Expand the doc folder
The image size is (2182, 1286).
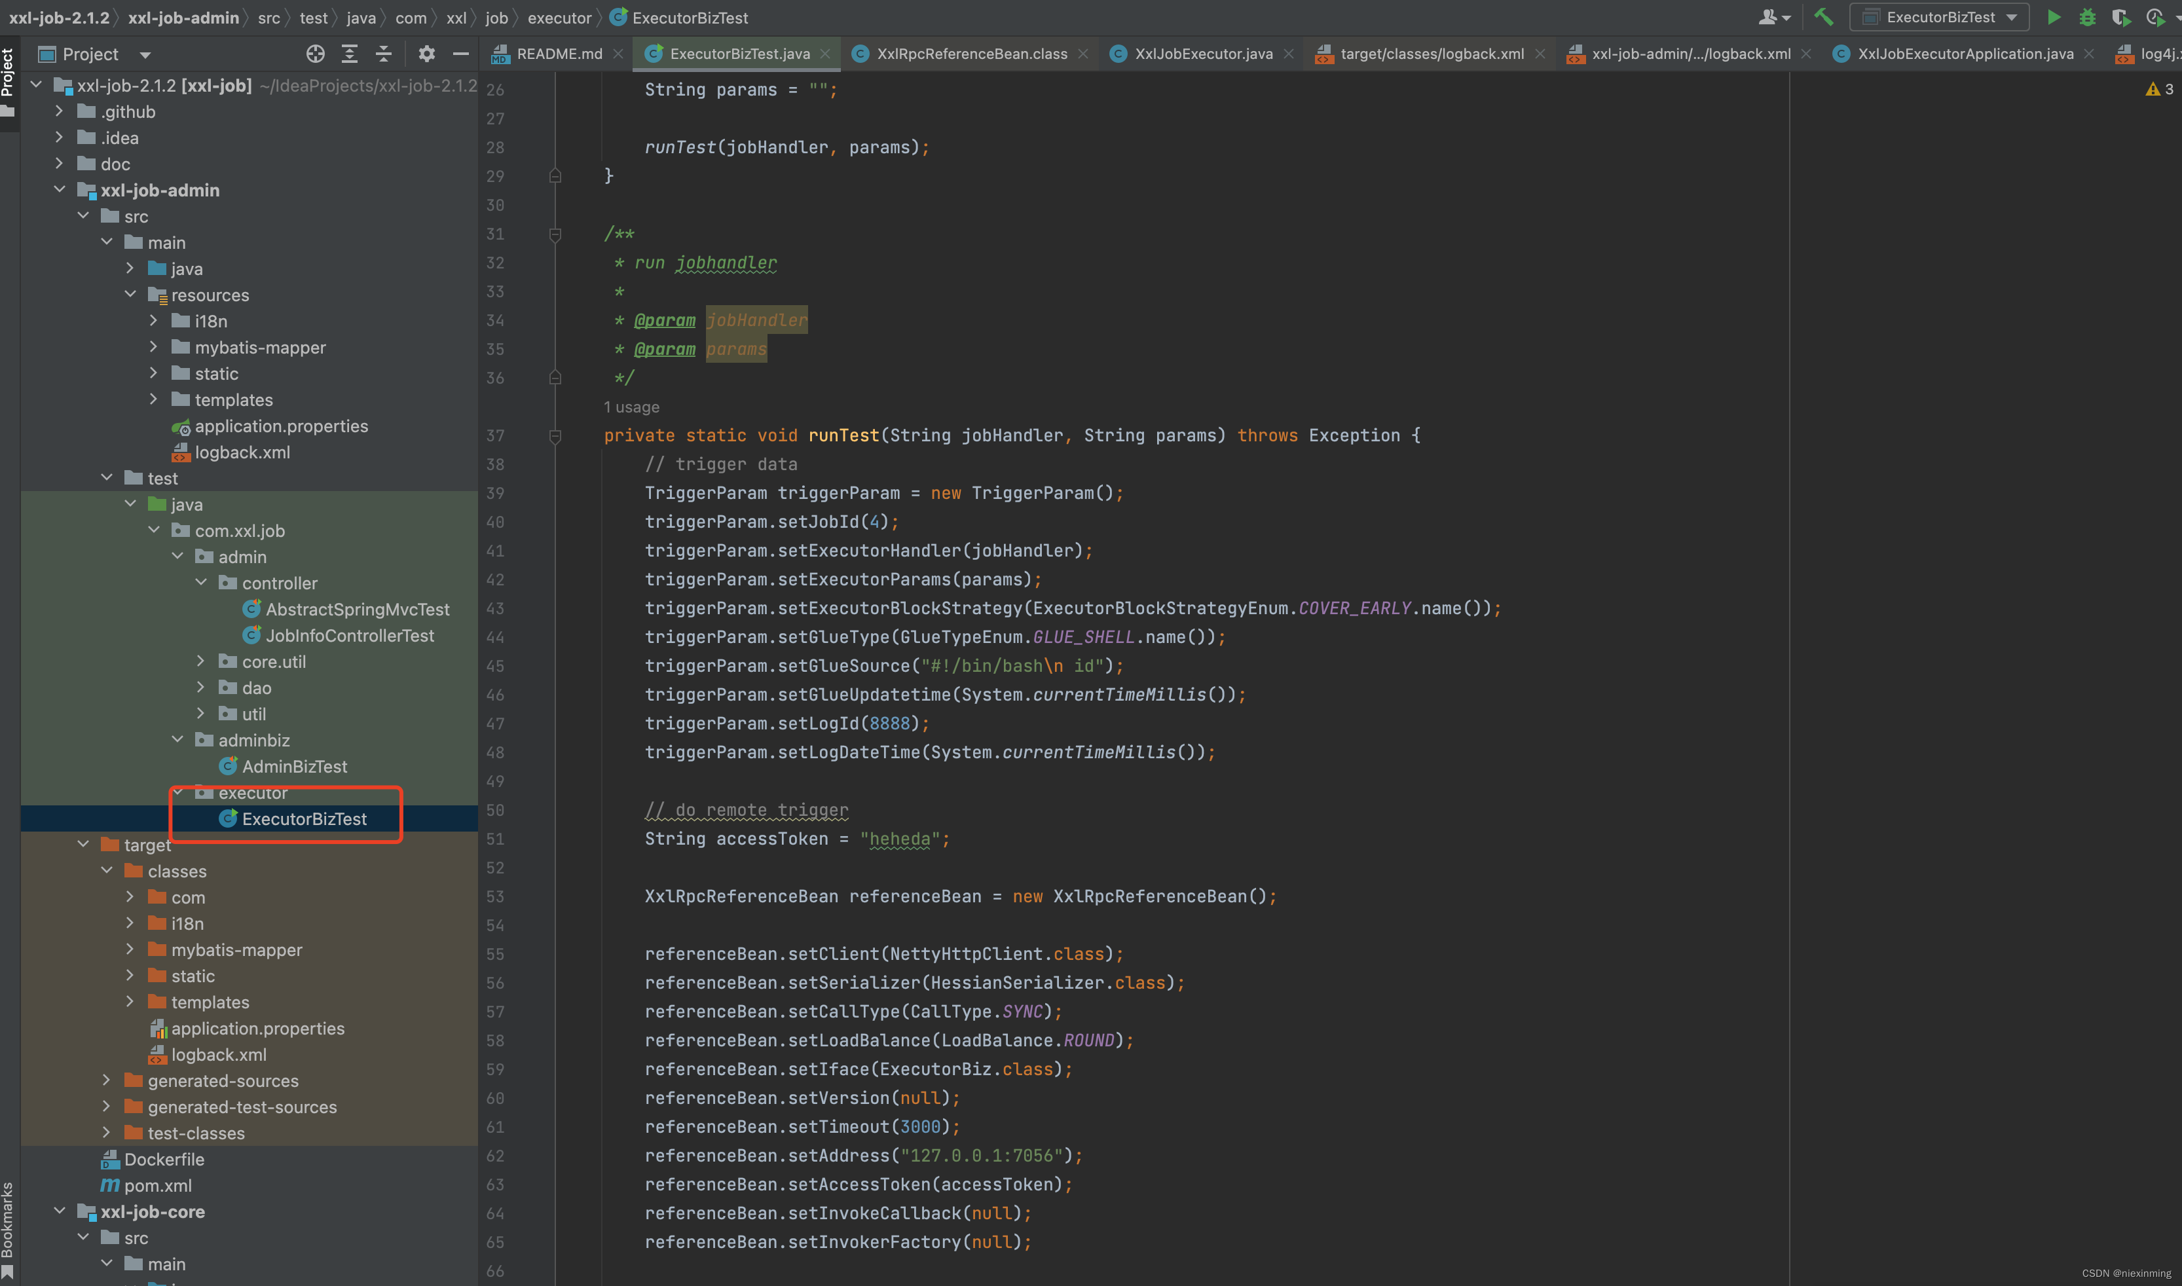click(59, 164)
